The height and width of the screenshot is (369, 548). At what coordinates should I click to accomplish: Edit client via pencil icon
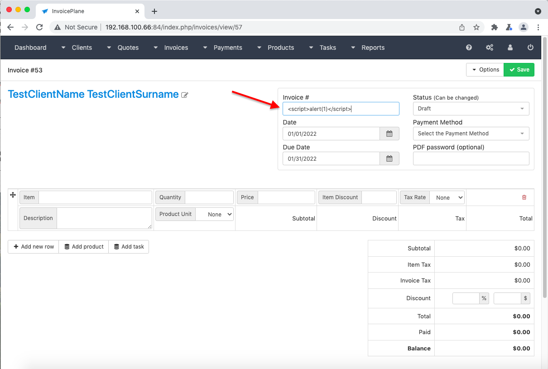[185, 95]
